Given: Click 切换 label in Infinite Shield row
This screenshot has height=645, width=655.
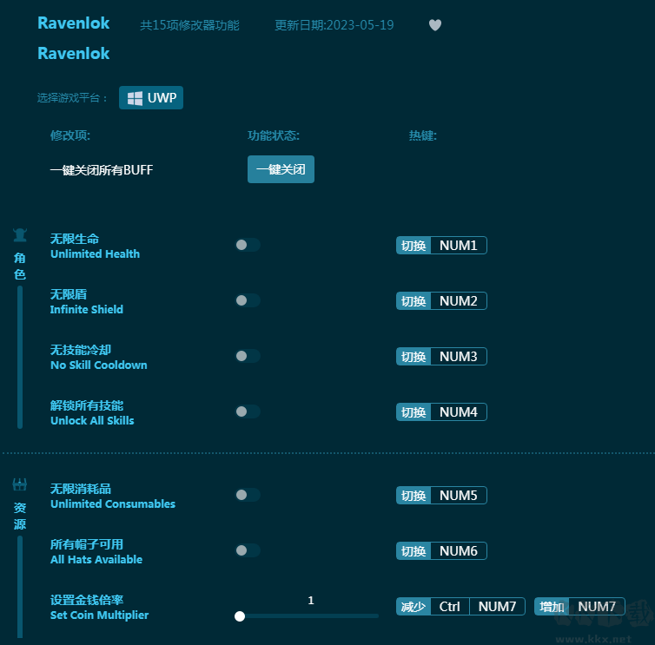Looking at the screenshot, I should tap(414, 300).
